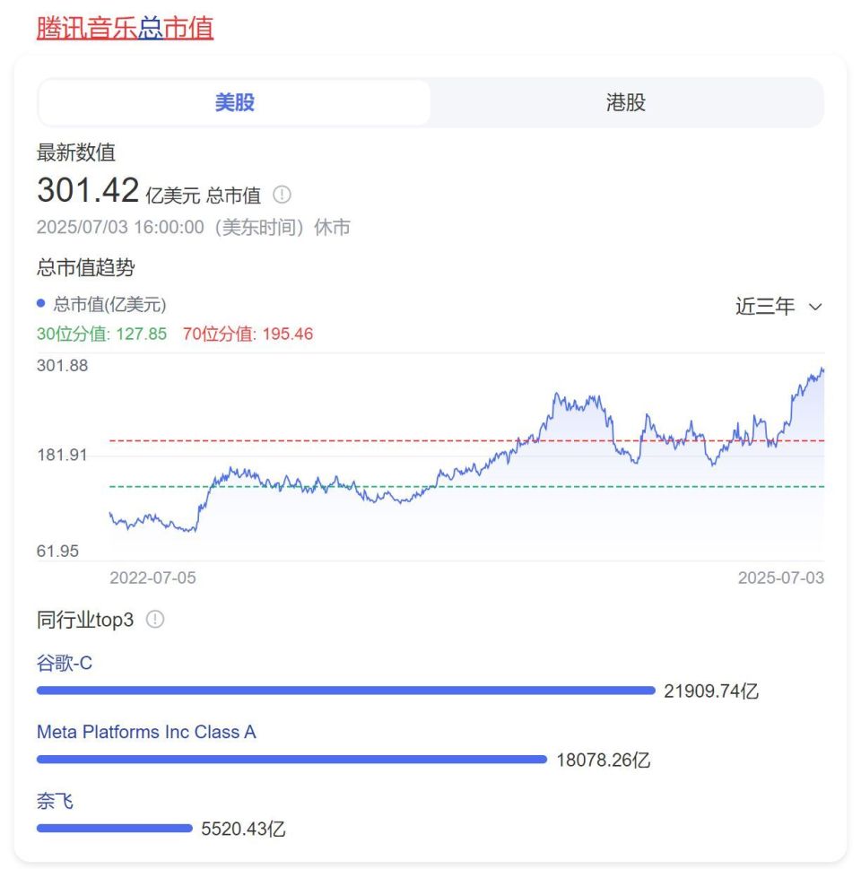This screenshot has width=861, height=869.
Task: Open Meta Platforms Inc Class A link
Action: coord(146,732)
